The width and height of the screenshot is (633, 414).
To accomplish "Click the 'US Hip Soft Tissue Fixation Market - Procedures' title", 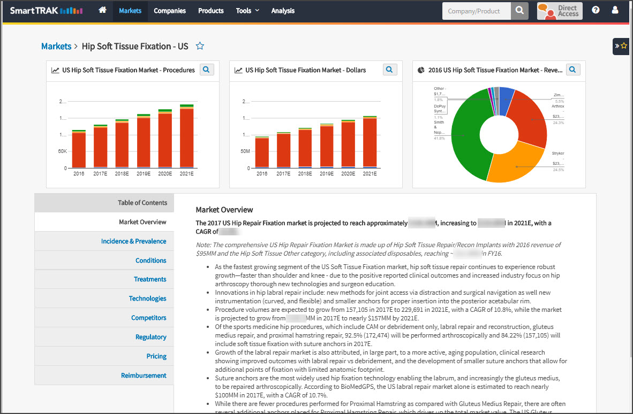I will [x=129, y=70].
